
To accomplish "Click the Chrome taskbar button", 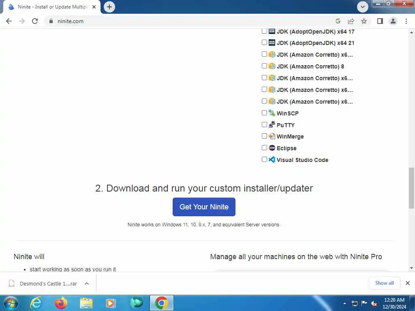I will (x=162, y=303).
